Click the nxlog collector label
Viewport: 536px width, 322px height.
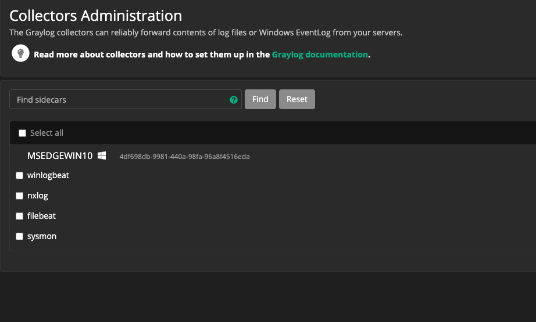(x=38, y=196)
